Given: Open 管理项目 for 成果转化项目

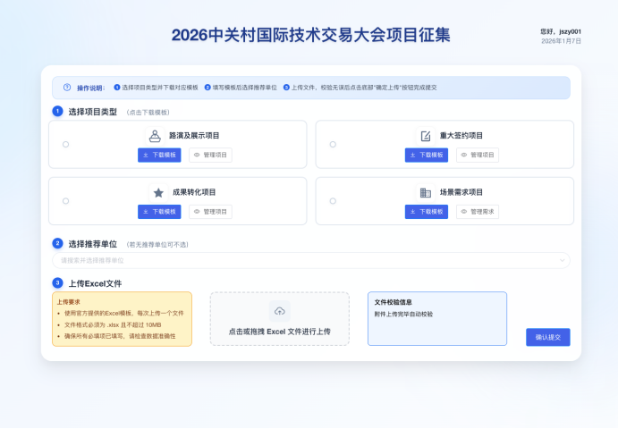Looking at the screenshot, I should pyautogui.click(x=211, y=212).
